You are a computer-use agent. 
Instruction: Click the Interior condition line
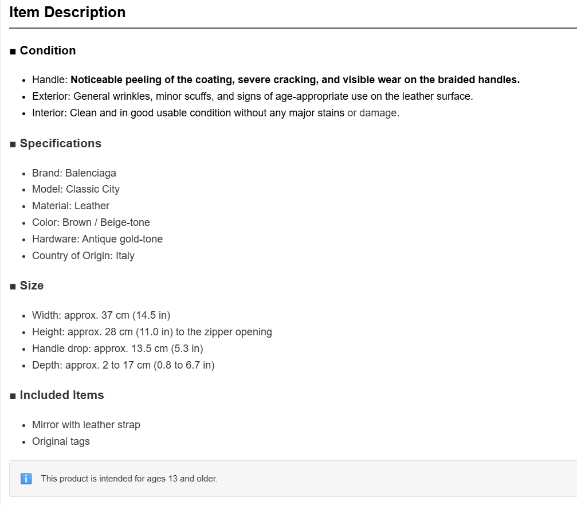coord(215,112)
